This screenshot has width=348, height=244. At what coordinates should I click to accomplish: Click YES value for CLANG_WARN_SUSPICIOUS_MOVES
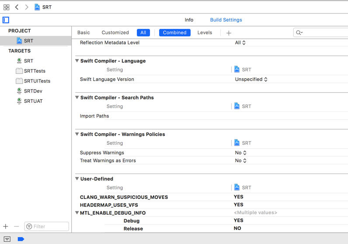(238, 197)
